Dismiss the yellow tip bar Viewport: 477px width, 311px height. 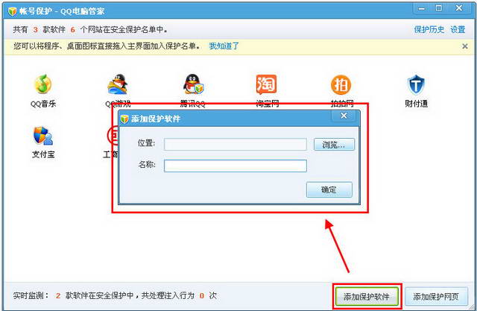pos(464,46)
